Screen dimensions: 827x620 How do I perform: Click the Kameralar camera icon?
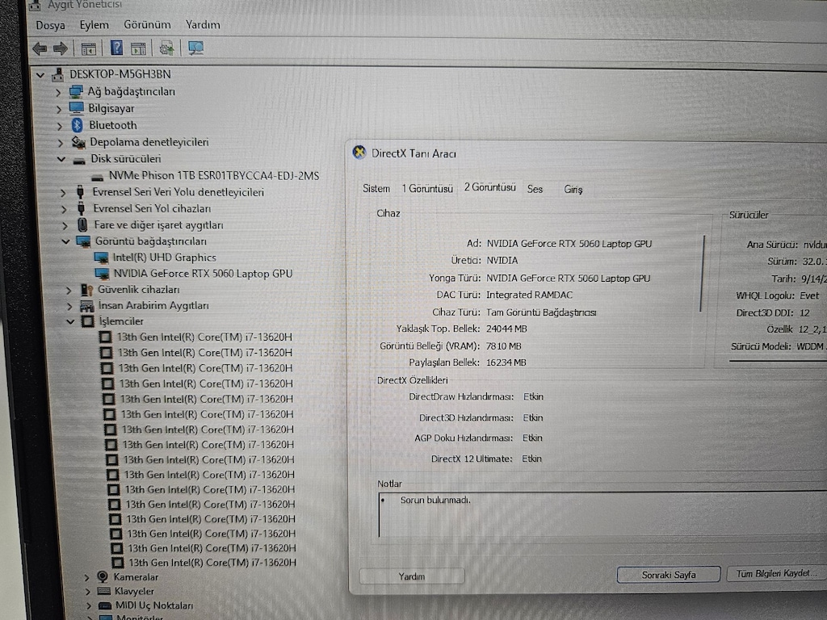[x=103, y=576]
